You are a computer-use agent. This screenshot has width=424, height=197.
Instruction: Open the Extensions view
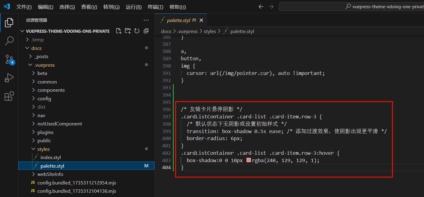pyautogui.click(x=9, y=96)
